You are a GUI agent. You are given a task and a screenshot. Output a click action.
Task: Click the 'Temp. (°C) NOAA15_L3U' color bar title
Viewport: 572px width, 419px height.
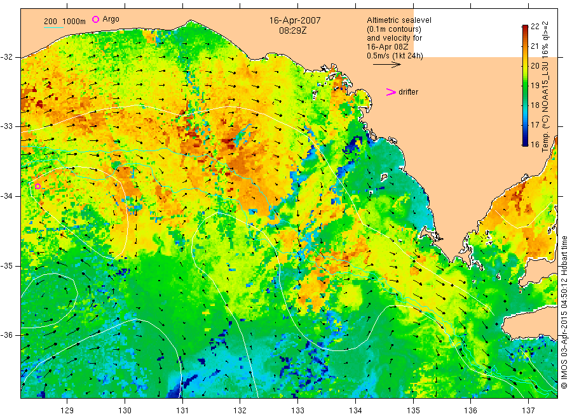click(x=545, y=107)
